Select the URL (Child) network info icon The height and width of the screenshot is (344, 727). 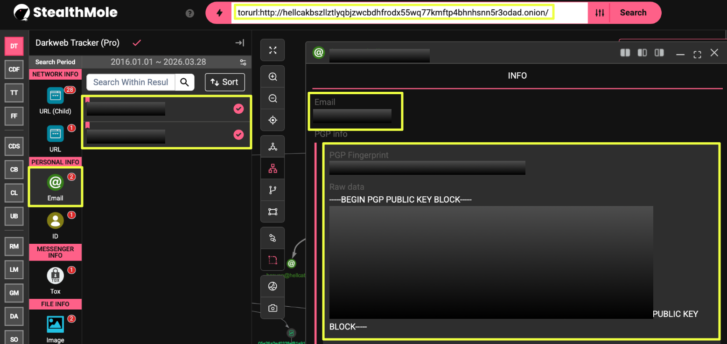(x=55, y=99)
